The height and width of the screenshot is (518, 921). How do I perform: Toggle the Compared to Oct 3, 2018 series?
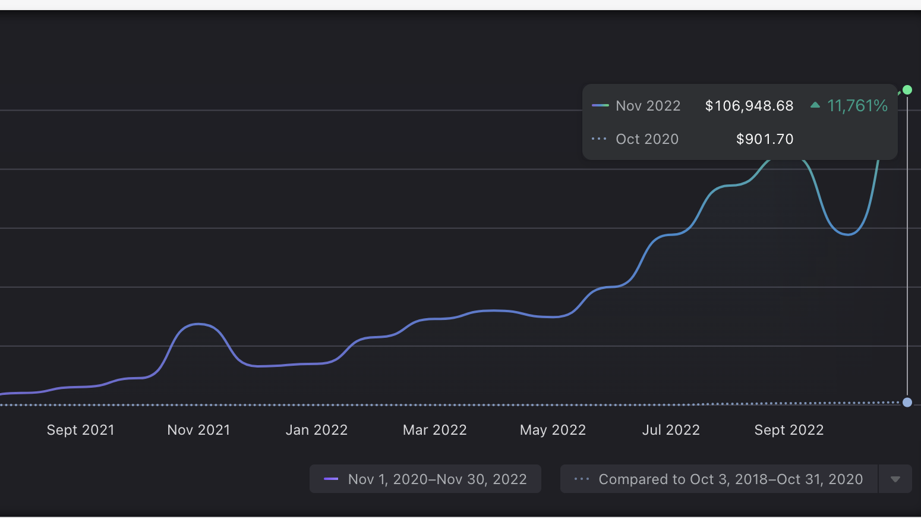coord(730,479)
